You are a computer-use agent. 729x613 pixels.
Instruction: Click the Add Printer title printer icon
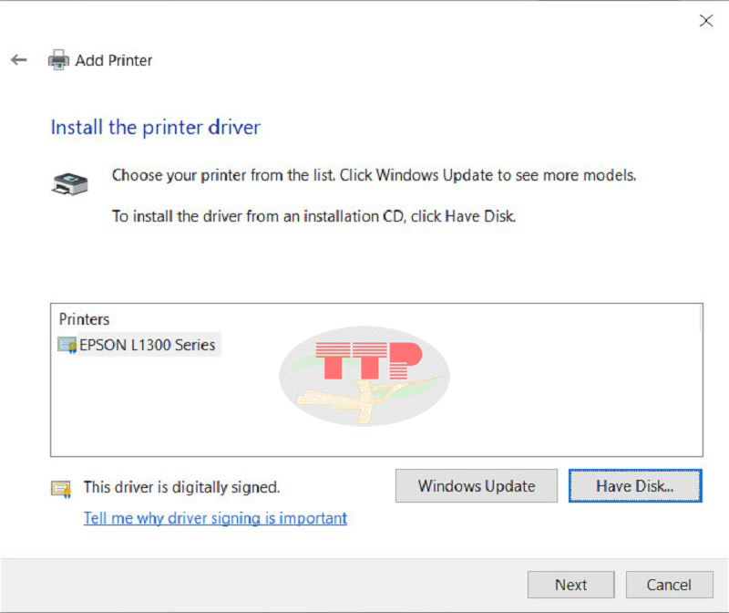(58, 60)
